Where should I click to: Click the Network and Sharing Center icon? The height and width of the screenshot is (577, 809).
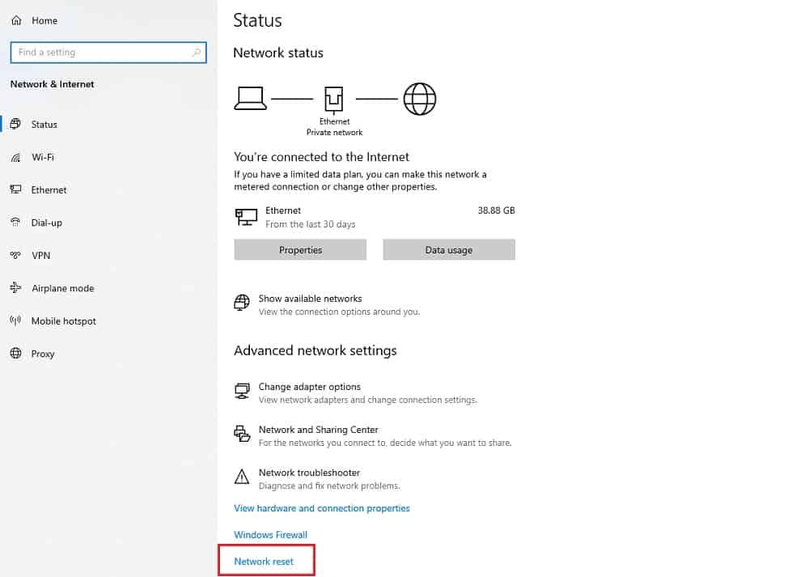click(242, 434)
